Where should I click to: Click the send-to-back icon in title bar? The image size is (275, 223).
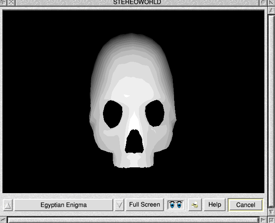(4, 2)
